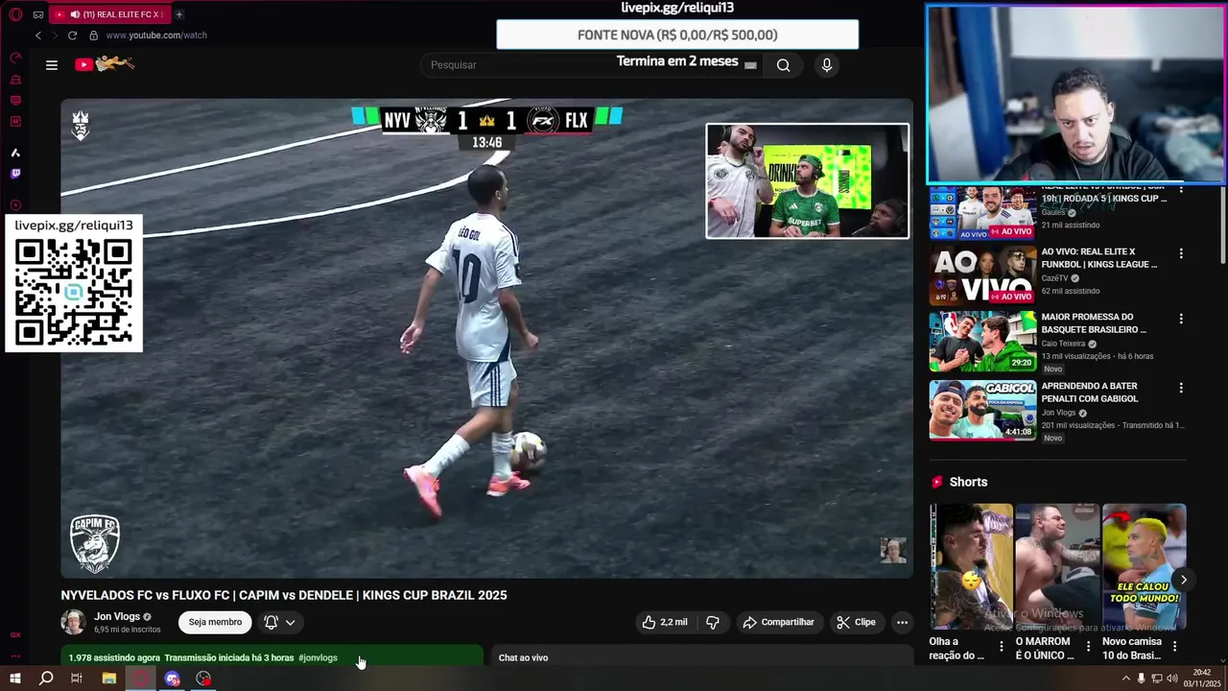Screen dimensions: 1228x691
Task: Open a new browser tab
Action: coord(178,14)
